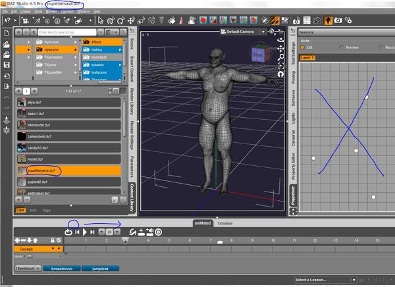395x287 pixels.
Task: Open the TKaniblock category dropdown
Action: [x=28, y=269]
